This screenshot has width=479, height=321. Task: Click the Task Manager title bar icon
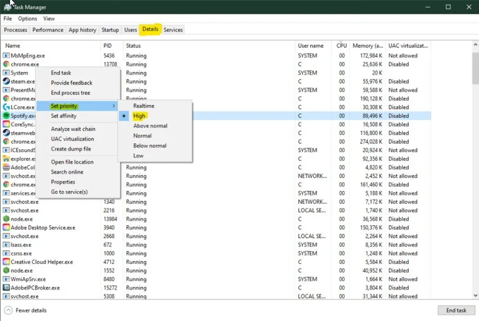(x=7, y=7)
